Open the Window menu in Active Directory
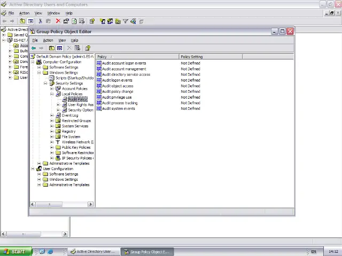This screenshot has height=256, width=342. click(53, 13)
